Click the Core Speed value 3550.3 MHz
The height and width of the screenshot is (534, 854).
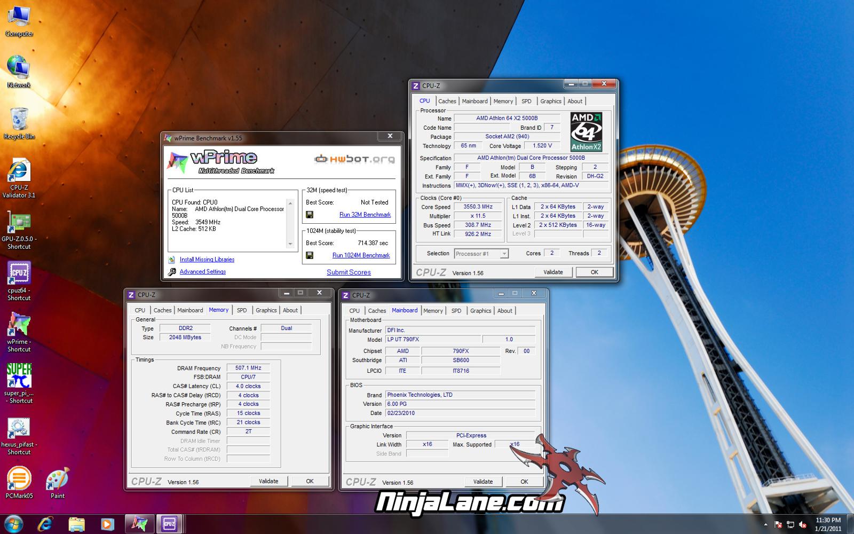(x=478, y=207)
